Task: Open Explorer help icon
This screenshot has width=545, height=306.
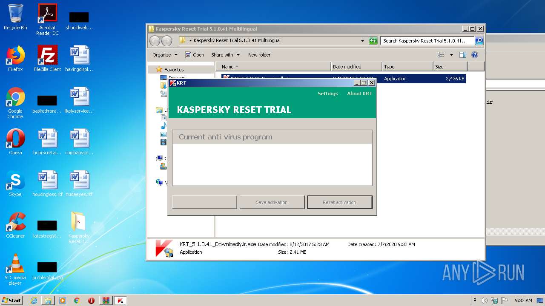Action: tap(475, 55)
